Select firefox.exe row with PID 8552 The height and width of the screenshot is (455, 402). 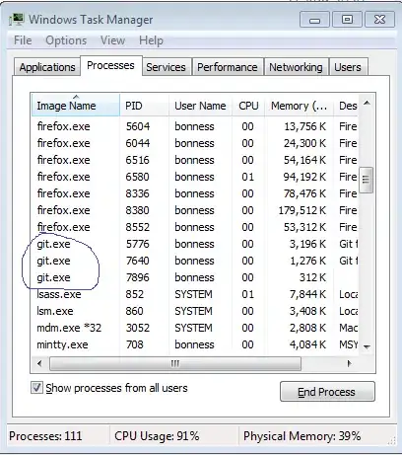coord(195,227)
